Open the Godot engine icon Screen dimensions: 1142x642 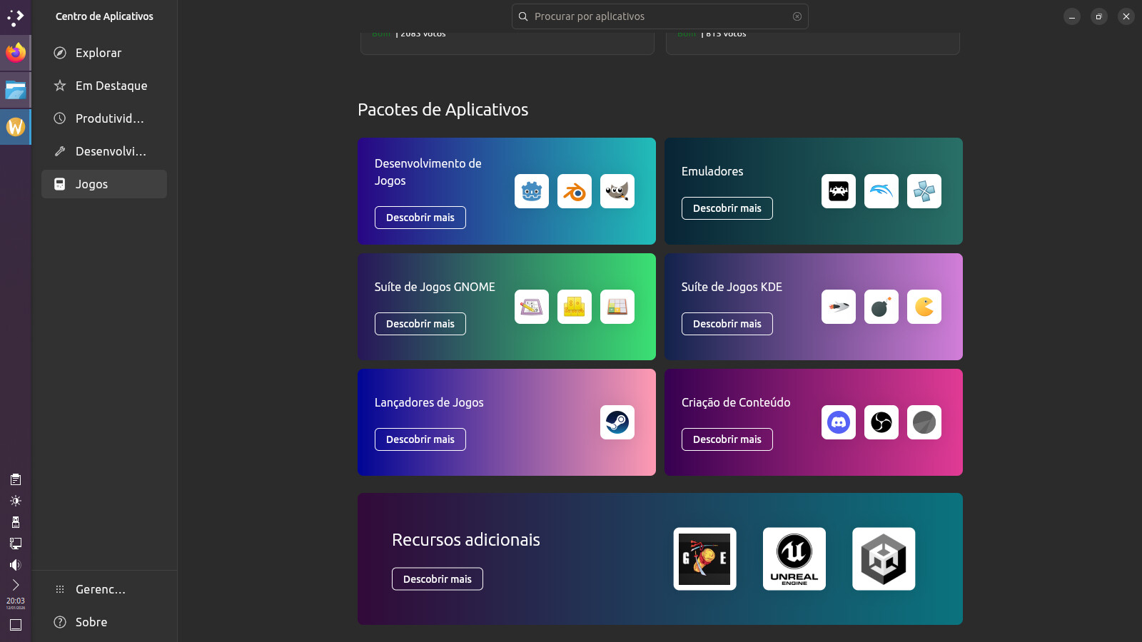(532, 191)
